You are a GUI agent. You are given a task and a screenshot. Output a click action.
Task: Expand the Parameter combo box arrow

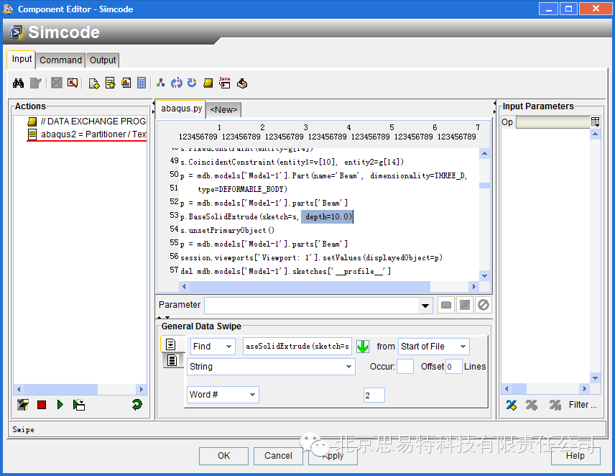pyautogui.click(x=425, y=306)
